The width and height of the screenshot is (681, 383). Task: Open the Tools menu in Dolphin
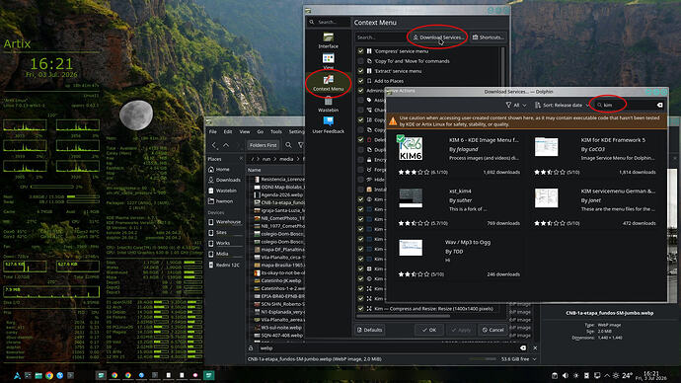[x=276, y=131]
